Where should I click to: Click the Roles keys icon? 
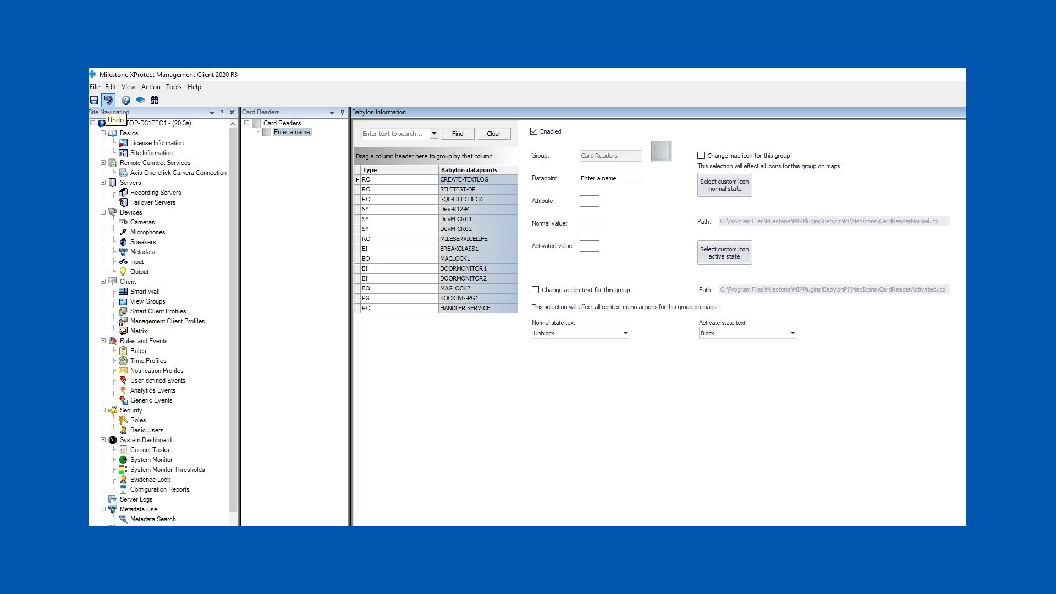pos(123,420)
